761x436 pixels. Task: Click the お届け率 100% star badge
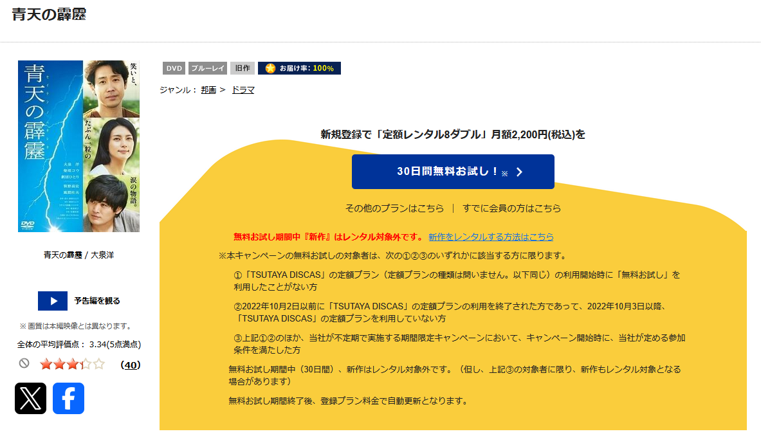point(300,68)
